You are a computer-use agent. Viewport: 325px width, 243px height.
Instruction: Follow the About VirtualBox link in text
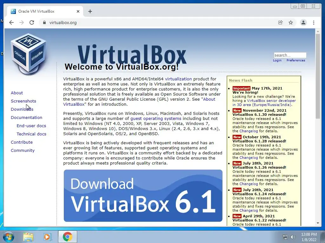pos(209,99)
